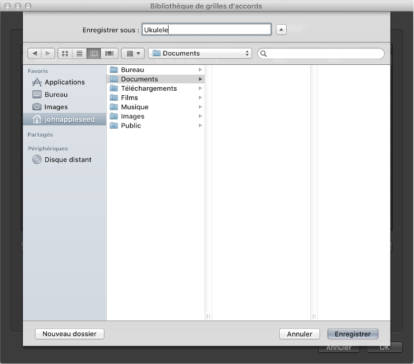Go forward in folder history

pyautogui.click(x=48, y=53)
